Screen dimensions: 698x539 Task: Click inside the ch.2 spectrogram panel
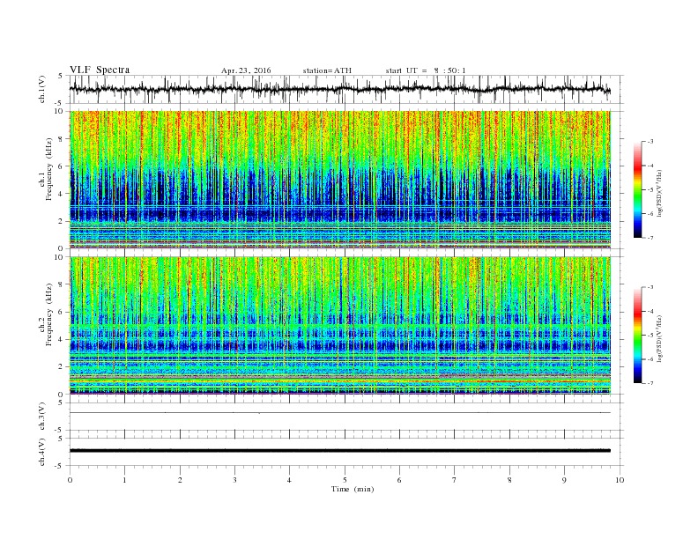340,326
